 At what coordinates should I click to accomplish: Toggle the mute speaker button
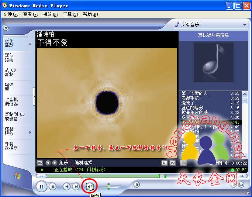(90, 187)
